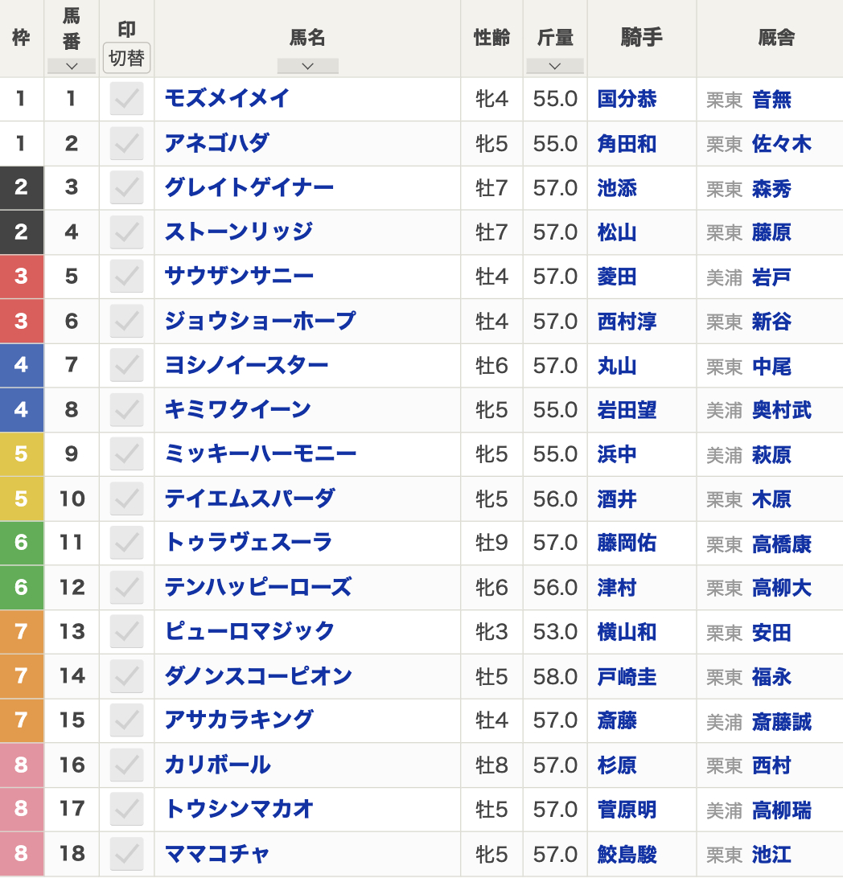This screenshot has width=843, height=878.
Task: Click the 切替 button under 印
Action: tap(126, 58)
